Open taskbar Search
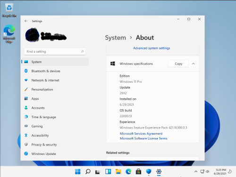236x177 pixels. (x=88, y=171)
